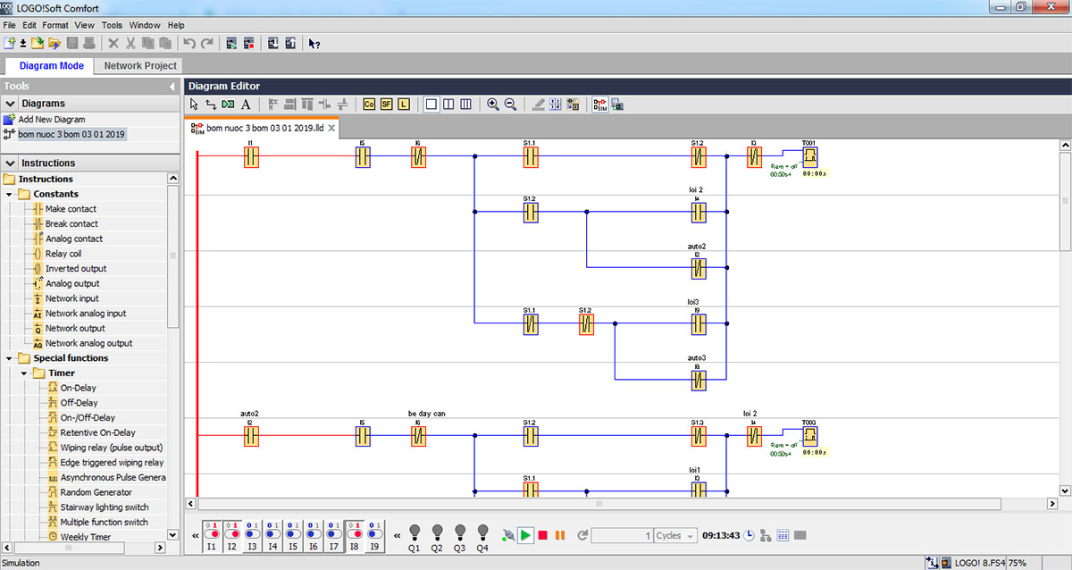The width and height of the screenshot is (1072, 570).
Task: Collapse the Diagrams section
Action: (11, 104)
